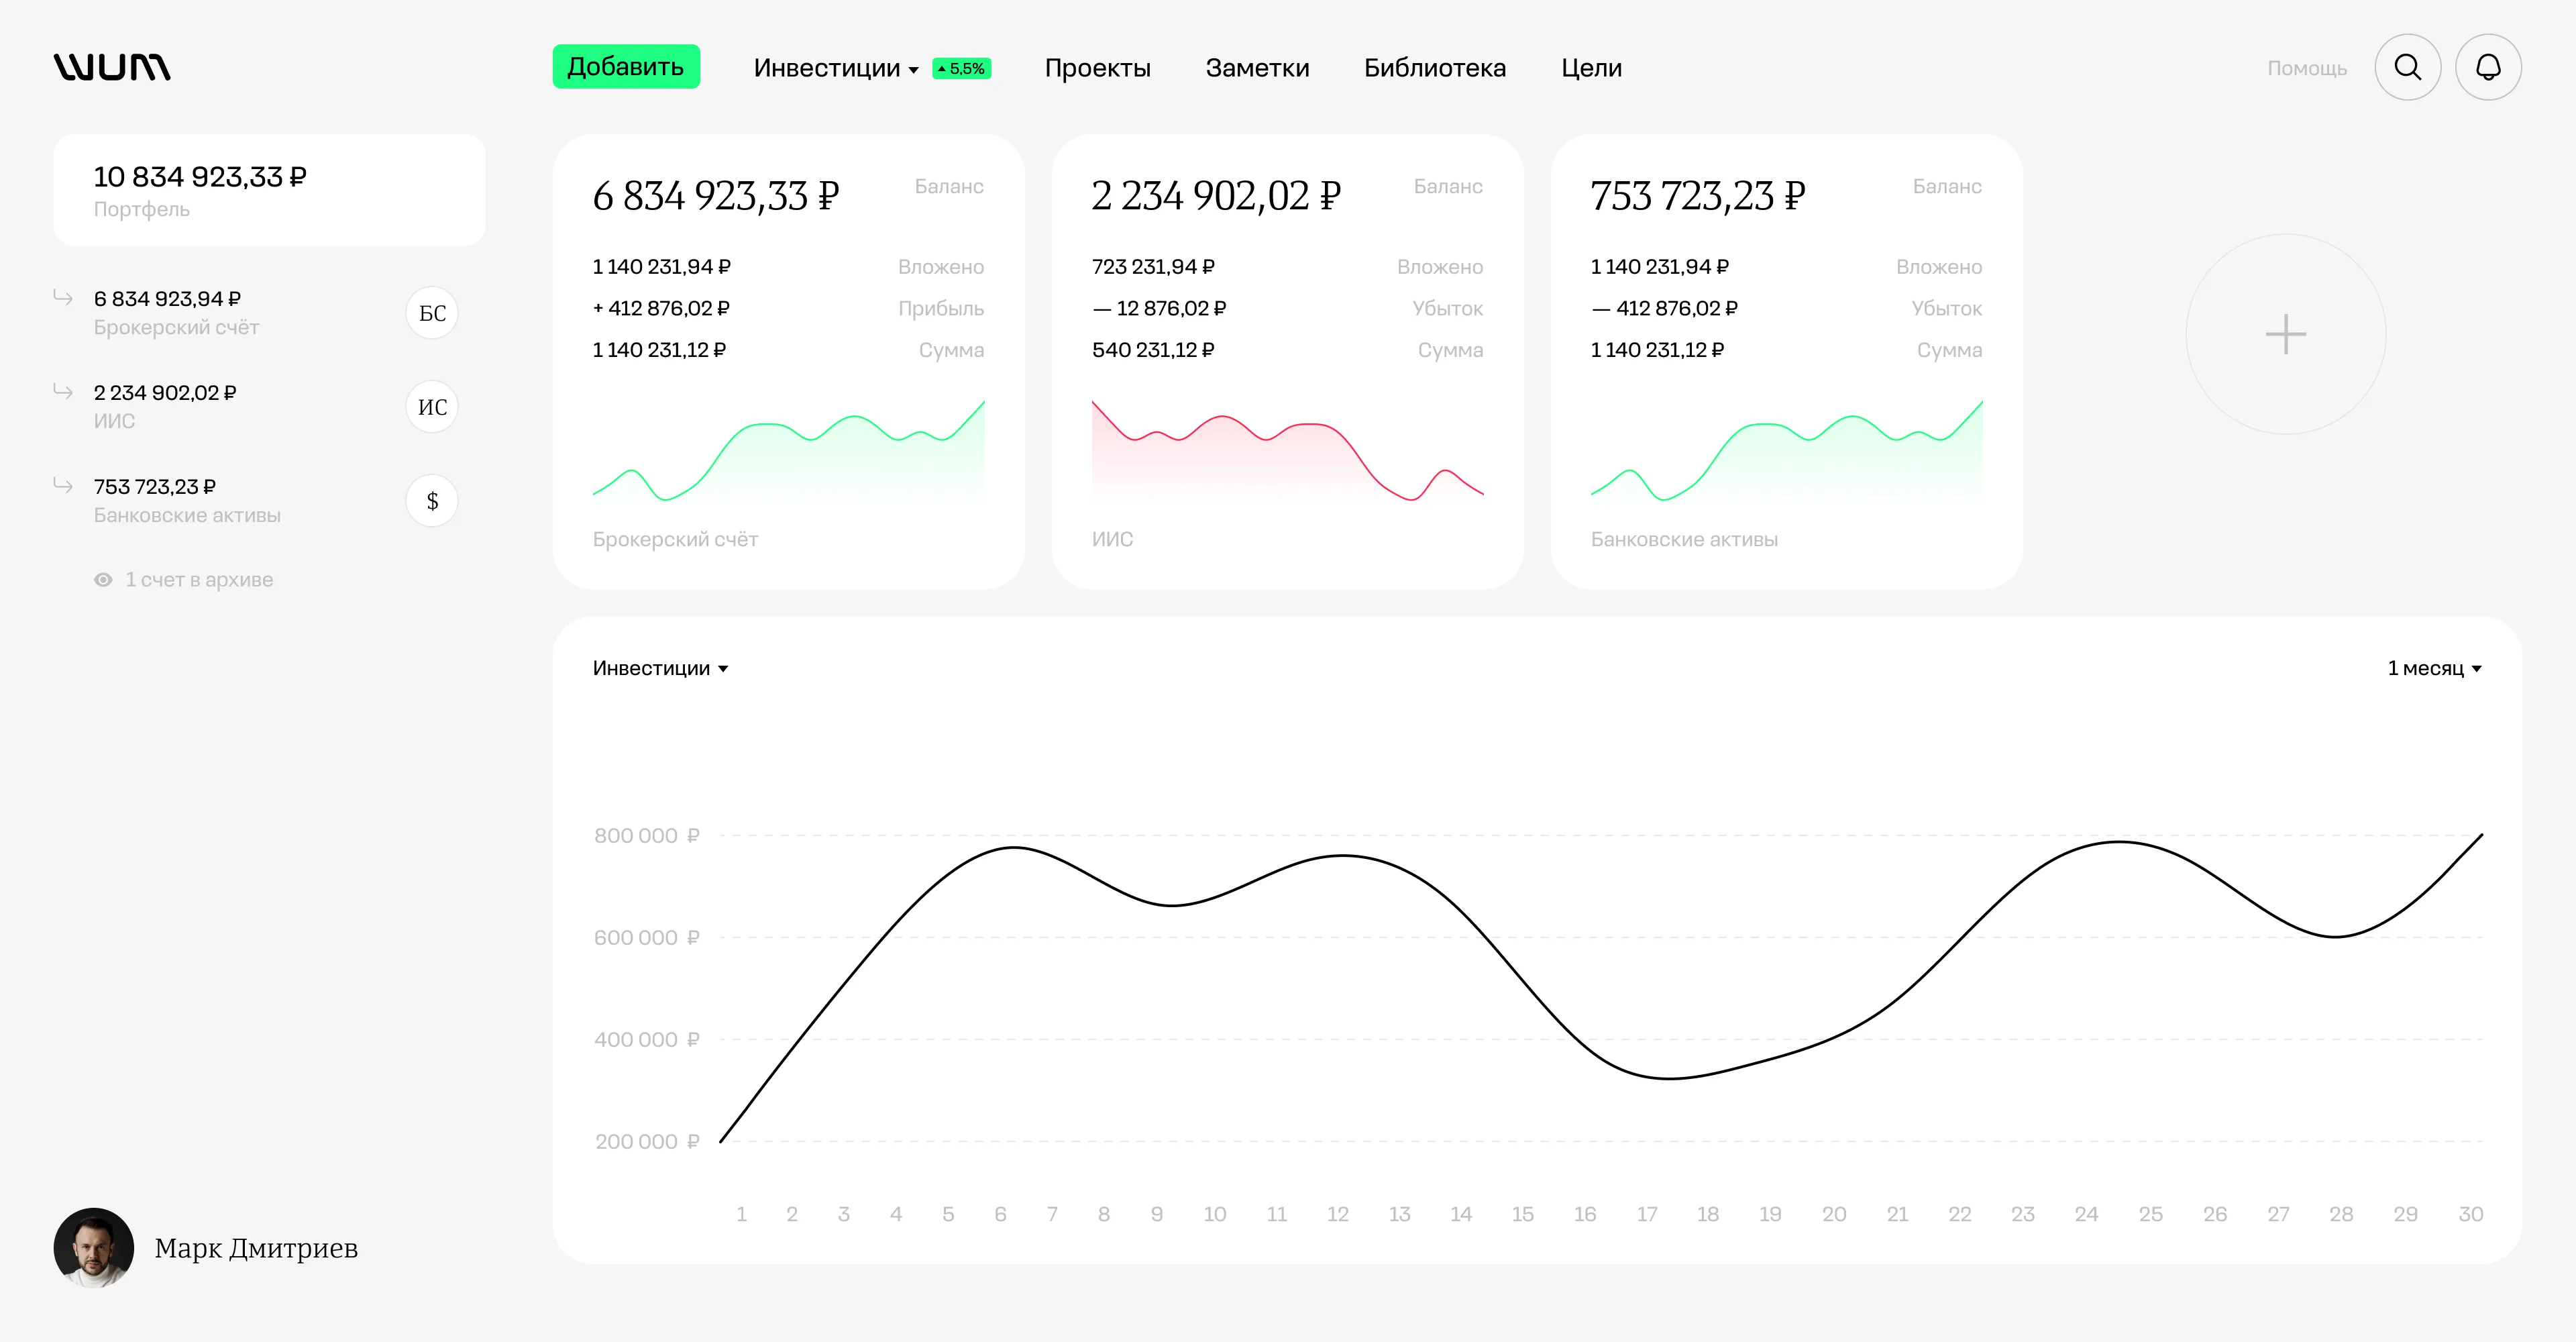The image size is (2576, 1342).
Task: Click arrow icon beside 6 834 923,94 ₽
Action: [x=63, y=298]
